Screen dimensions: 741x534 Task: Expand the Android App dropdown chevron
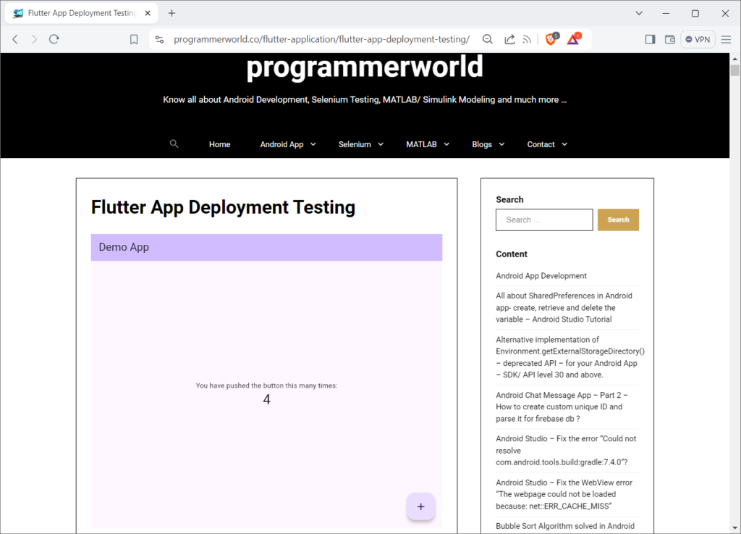(313, 144)
